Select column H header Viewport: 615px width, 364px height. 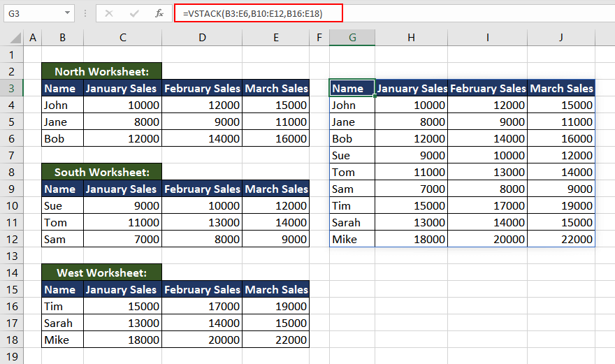411,38
